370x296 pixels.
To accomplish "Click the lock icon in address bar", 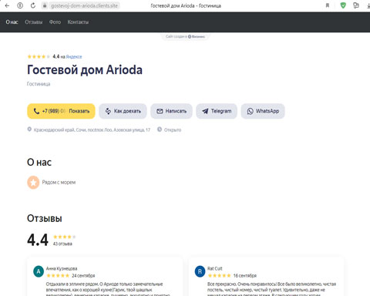I will pyautogui.click(x=45, y=5).
